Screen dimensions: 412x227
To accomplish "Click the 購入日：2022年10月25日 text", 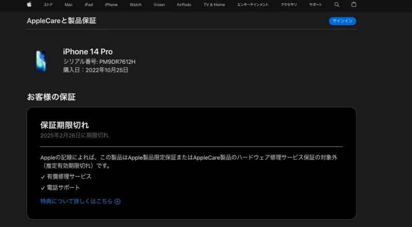I will [96, 70].
